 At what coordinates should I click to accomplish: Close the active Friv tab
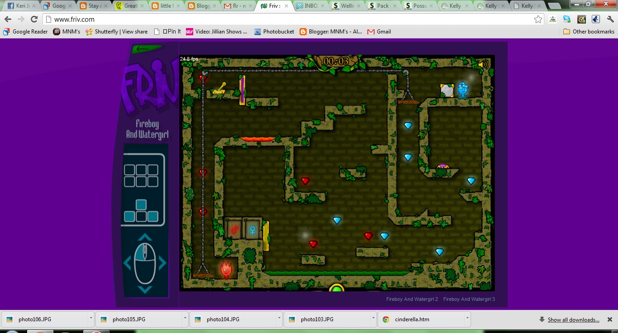click(x=286, y=6)
